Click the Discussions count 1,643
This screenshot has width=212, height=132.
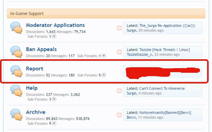(51, 32)
